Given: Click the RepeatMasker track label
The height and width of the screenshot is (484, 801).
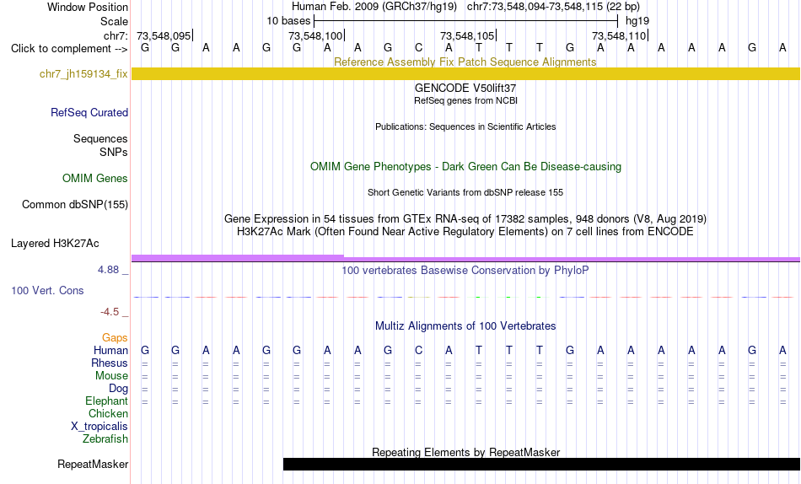Looking at the screenshot, I should coord(93,464).
